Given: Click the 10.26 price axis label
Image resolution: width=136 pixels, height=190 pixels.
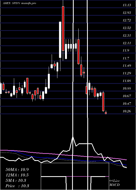Looking at the screenshot, I should point(127,111).
